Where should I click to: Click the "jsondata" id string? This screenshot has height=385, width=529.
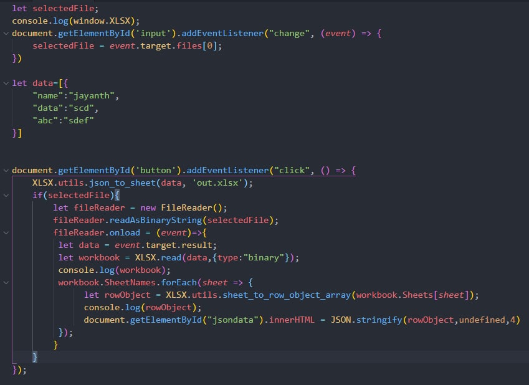point(232,320)
